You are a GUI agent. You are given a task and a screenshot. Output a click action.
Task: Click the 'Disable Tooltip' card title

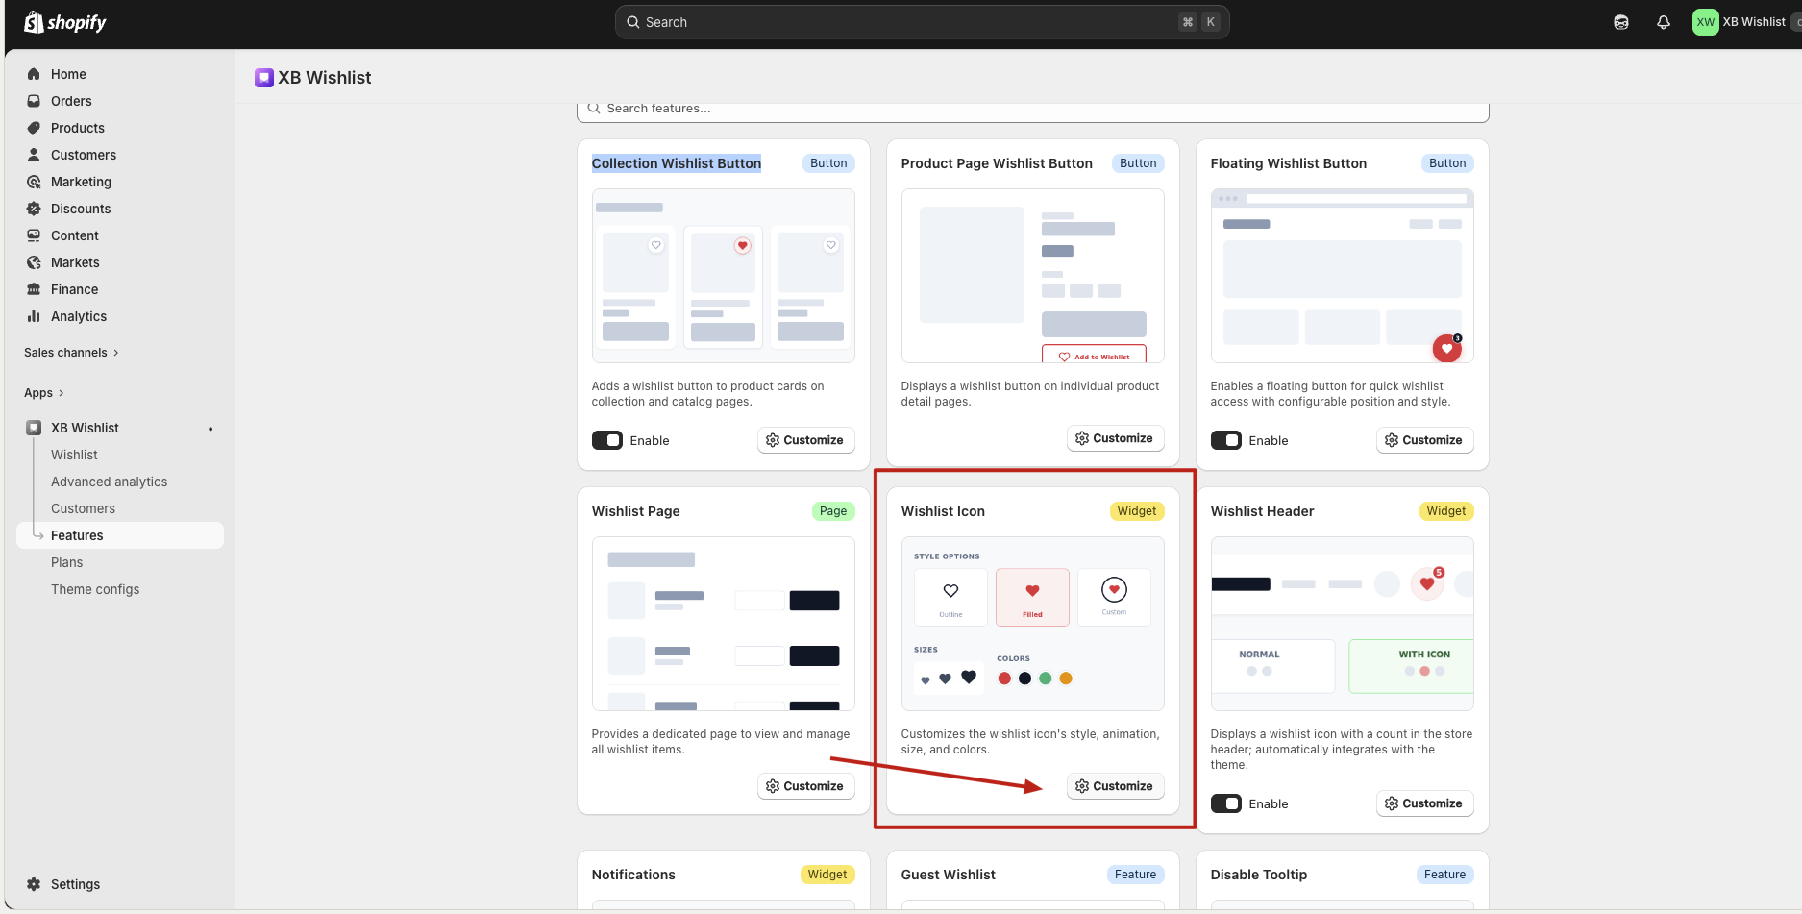point(1258,875)
